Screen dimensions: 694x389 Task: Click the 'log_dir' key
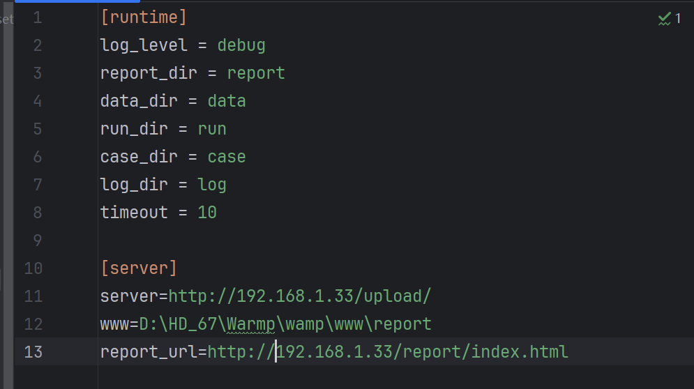click(134, 185)
